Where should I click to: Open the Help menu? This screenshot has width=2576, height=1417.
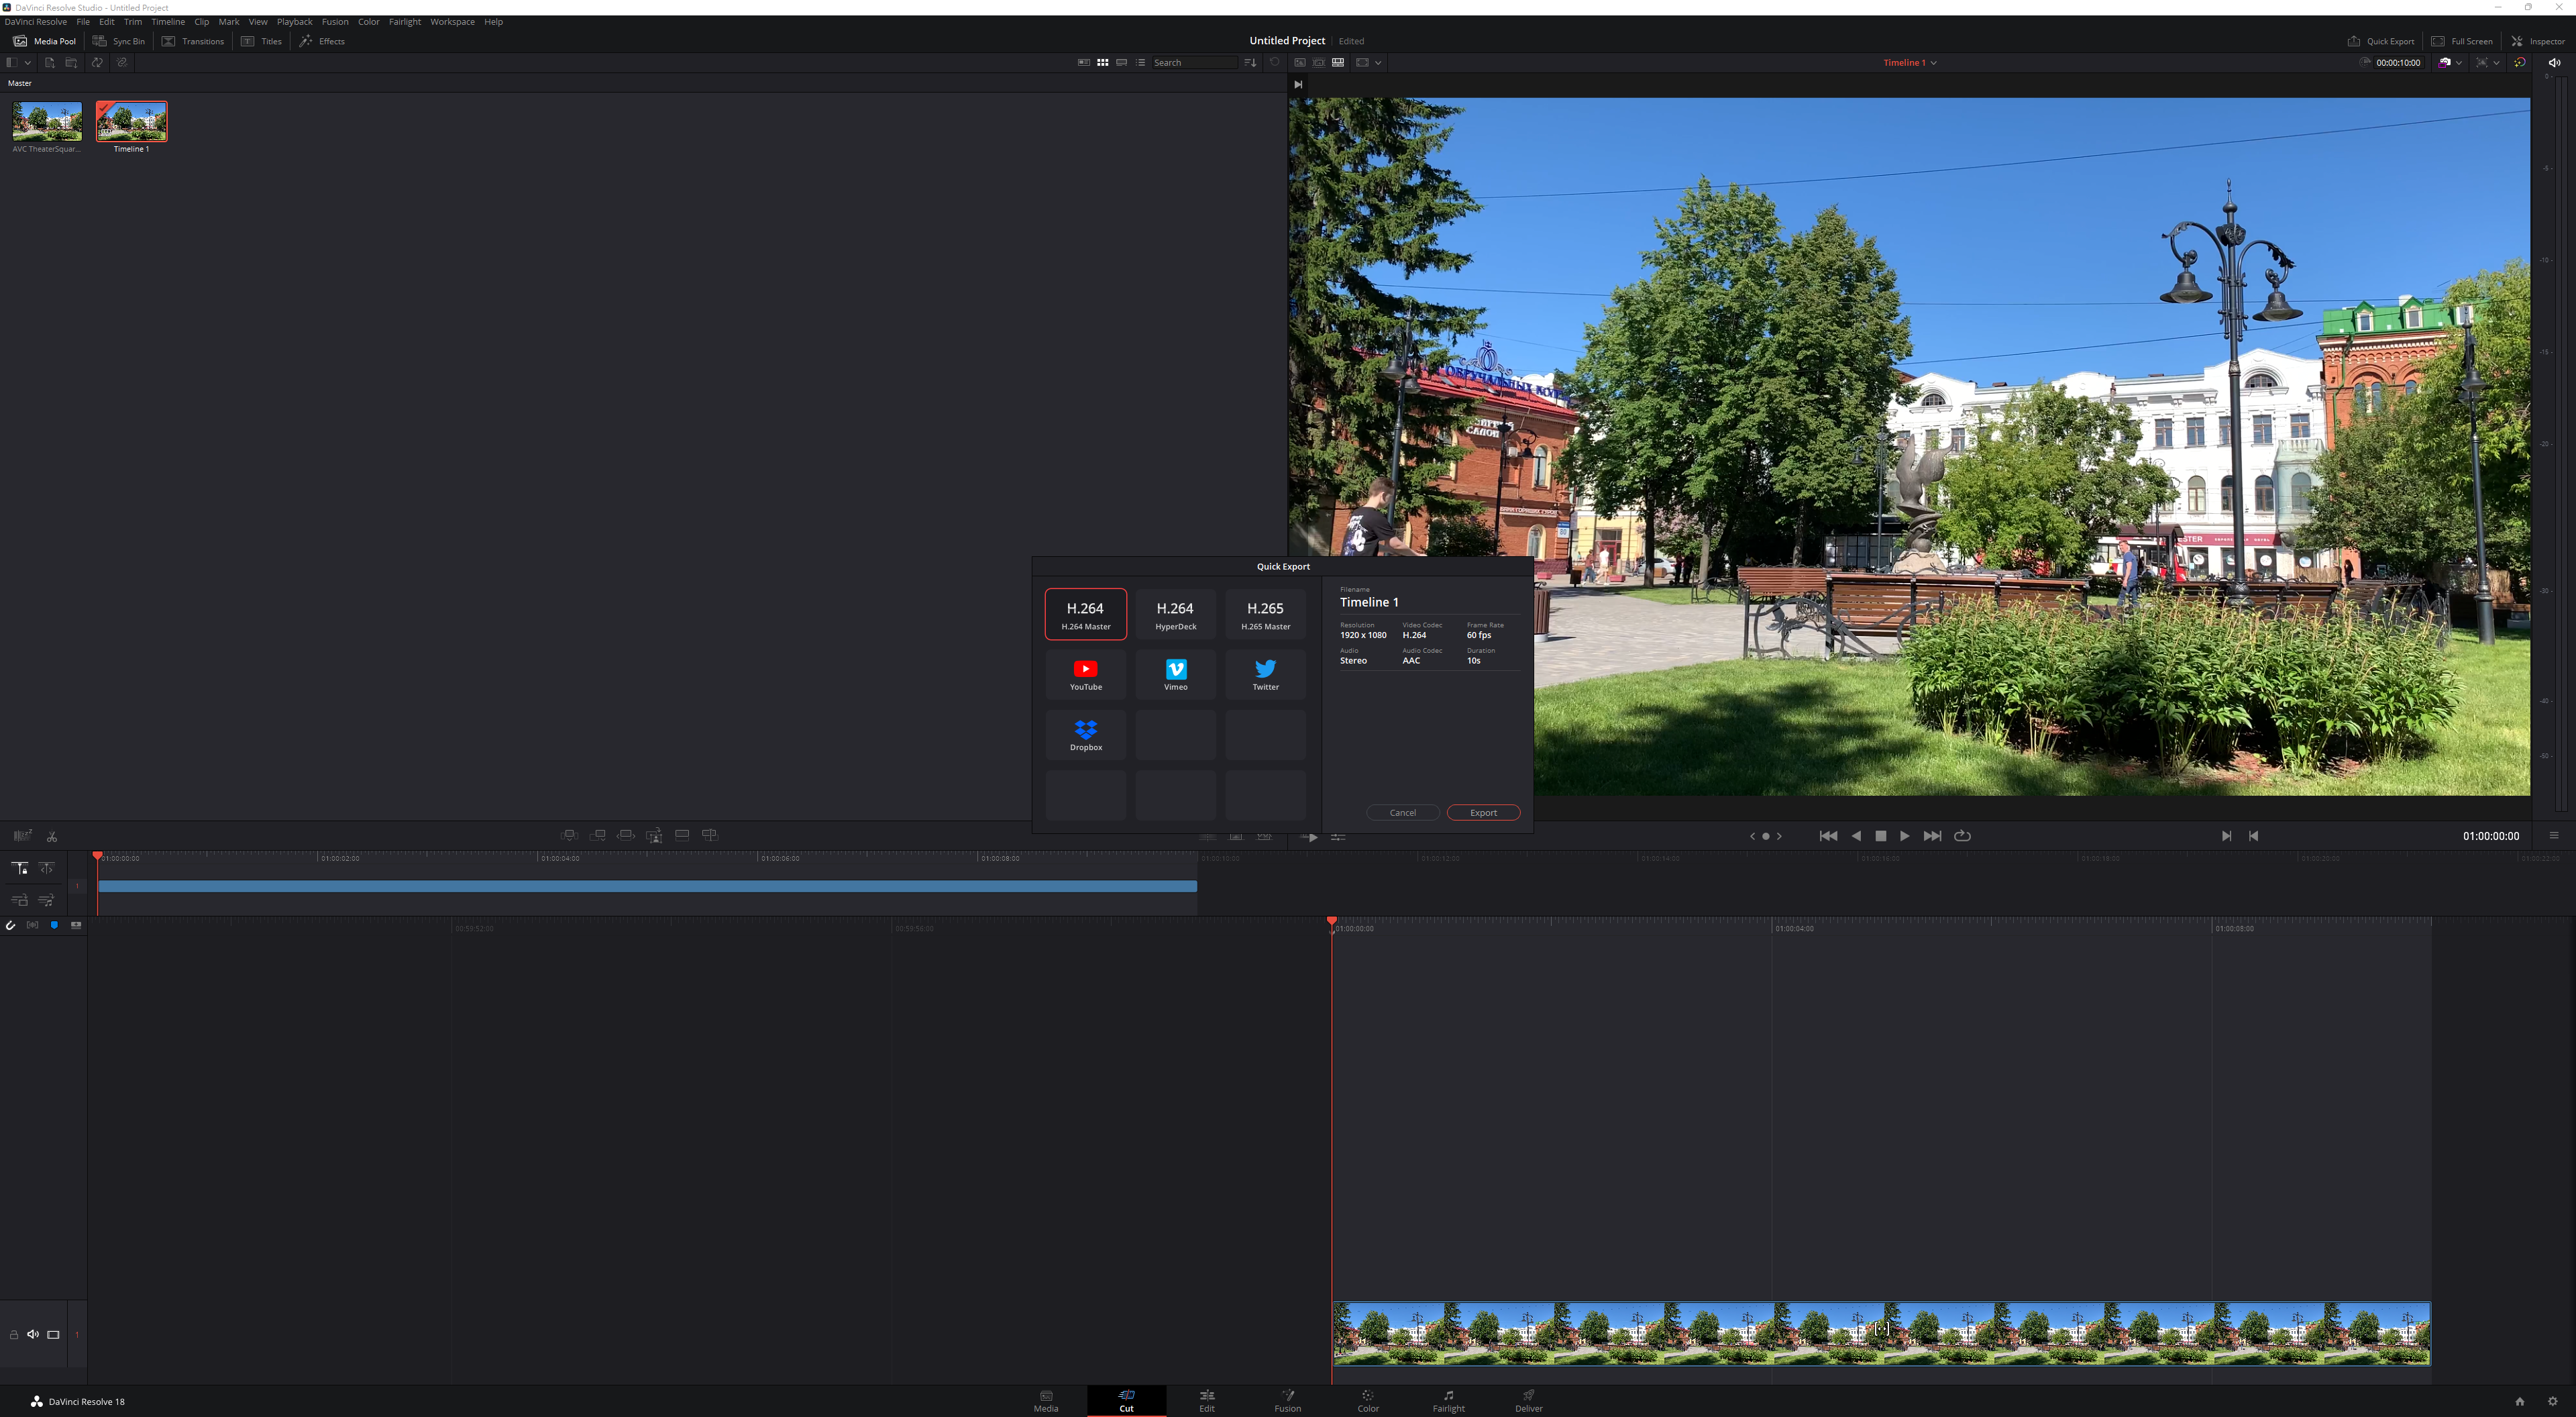pos(493,21)
